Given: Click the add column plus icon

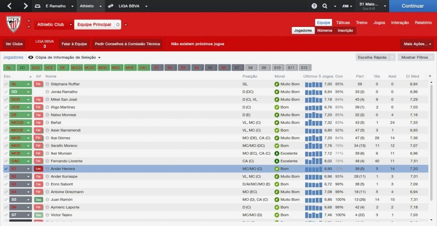Looking at the screenshot, I should tap(430, 76).
